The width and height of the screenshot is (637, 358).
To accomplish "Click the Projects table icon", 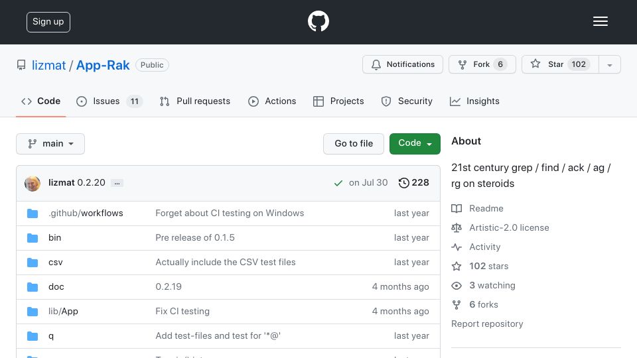I will 318,101.
